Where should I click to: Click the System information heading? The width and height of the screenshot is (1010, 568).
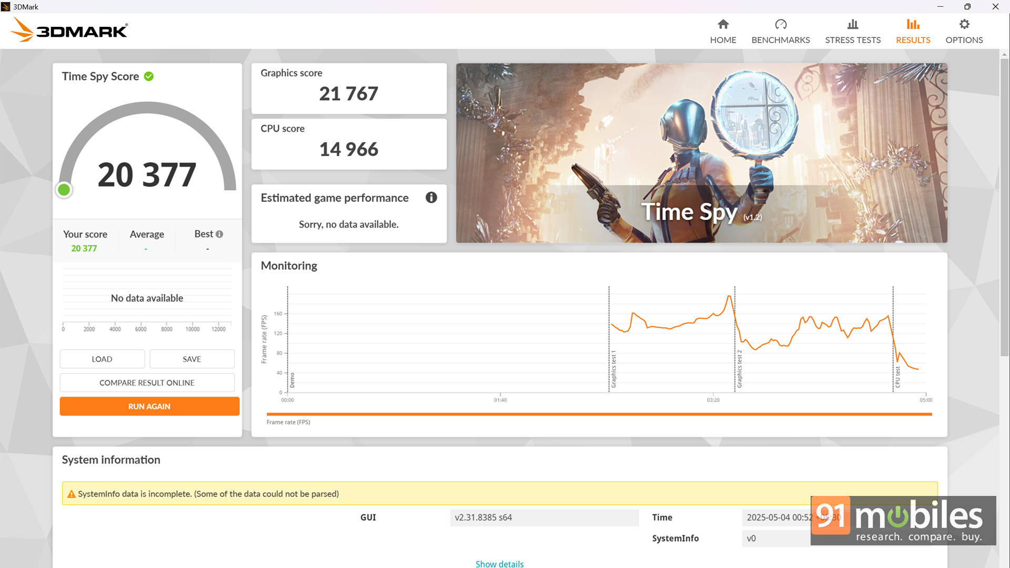click(111, 460)
